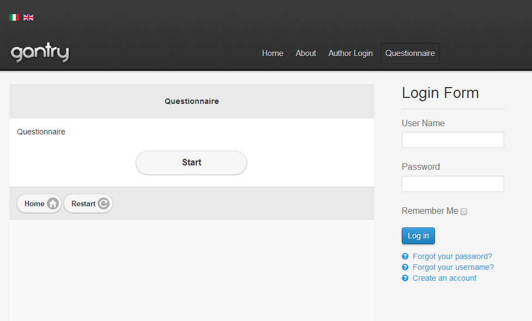532x321 pixels.
Task: Switch language using the UK flag icon
Action: 28,17
